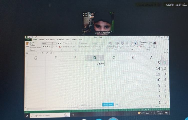188x120 pixels.
Task: Click the red Font Color icon
Action: click(60, 47)
